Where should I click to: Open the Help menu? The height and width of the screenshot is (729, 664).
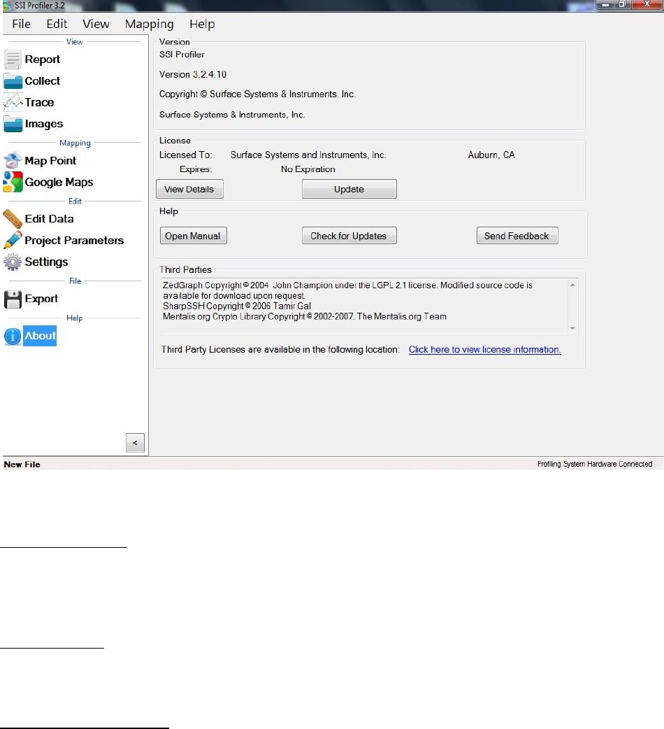(202, 24)
